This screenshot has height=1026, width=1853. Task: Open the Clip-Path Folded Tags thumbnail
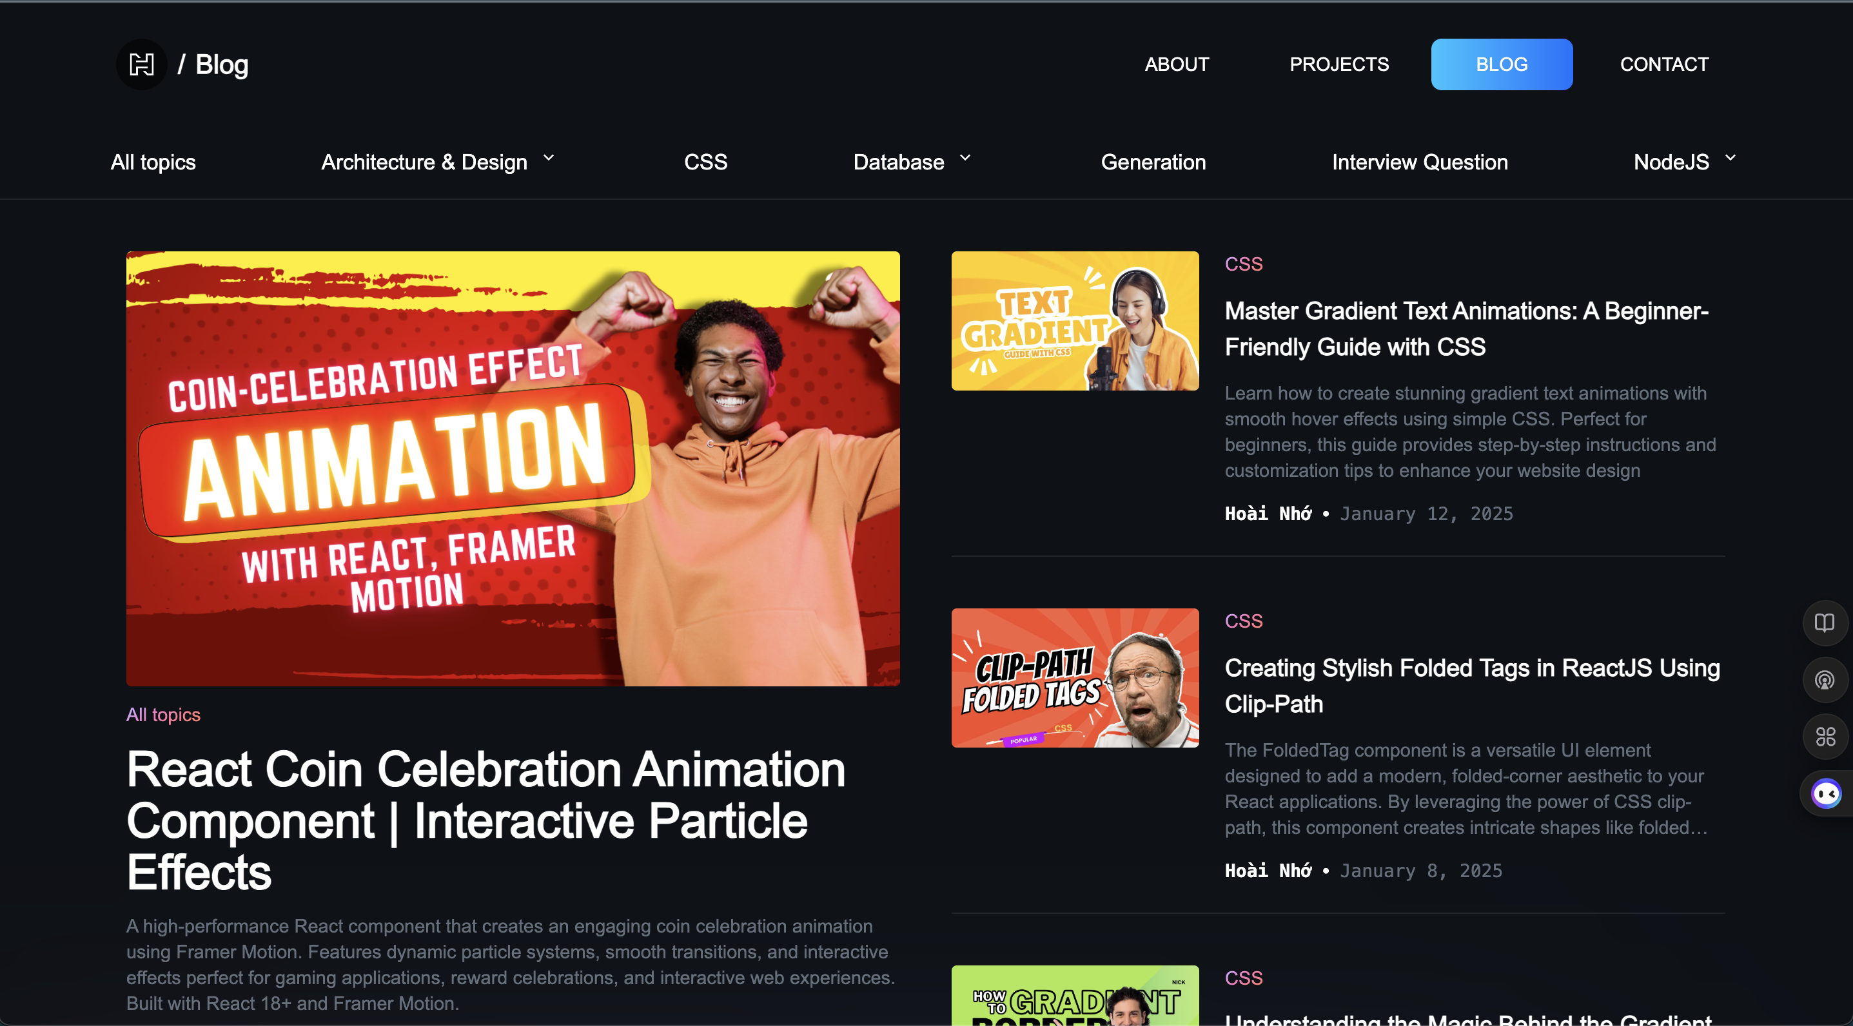[x=1075, y=678]
